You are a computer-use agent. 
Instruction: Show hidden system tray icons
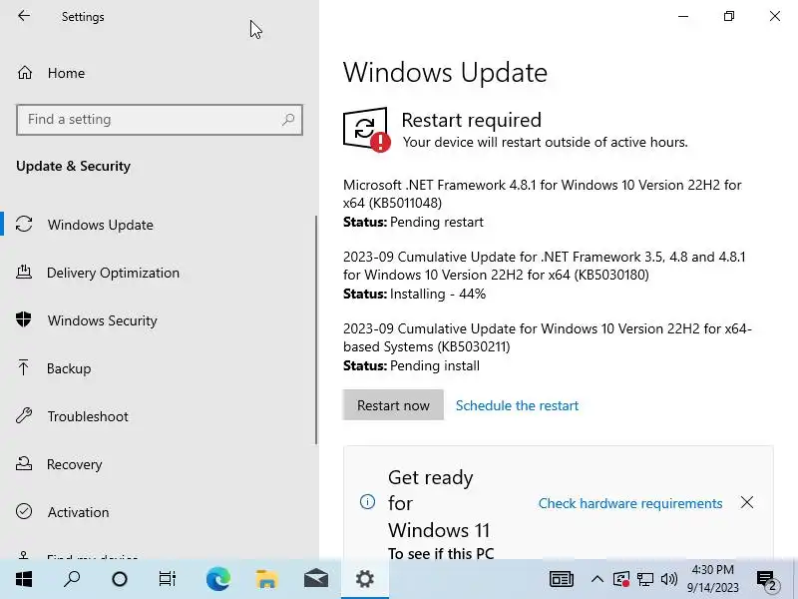point(598,579)
